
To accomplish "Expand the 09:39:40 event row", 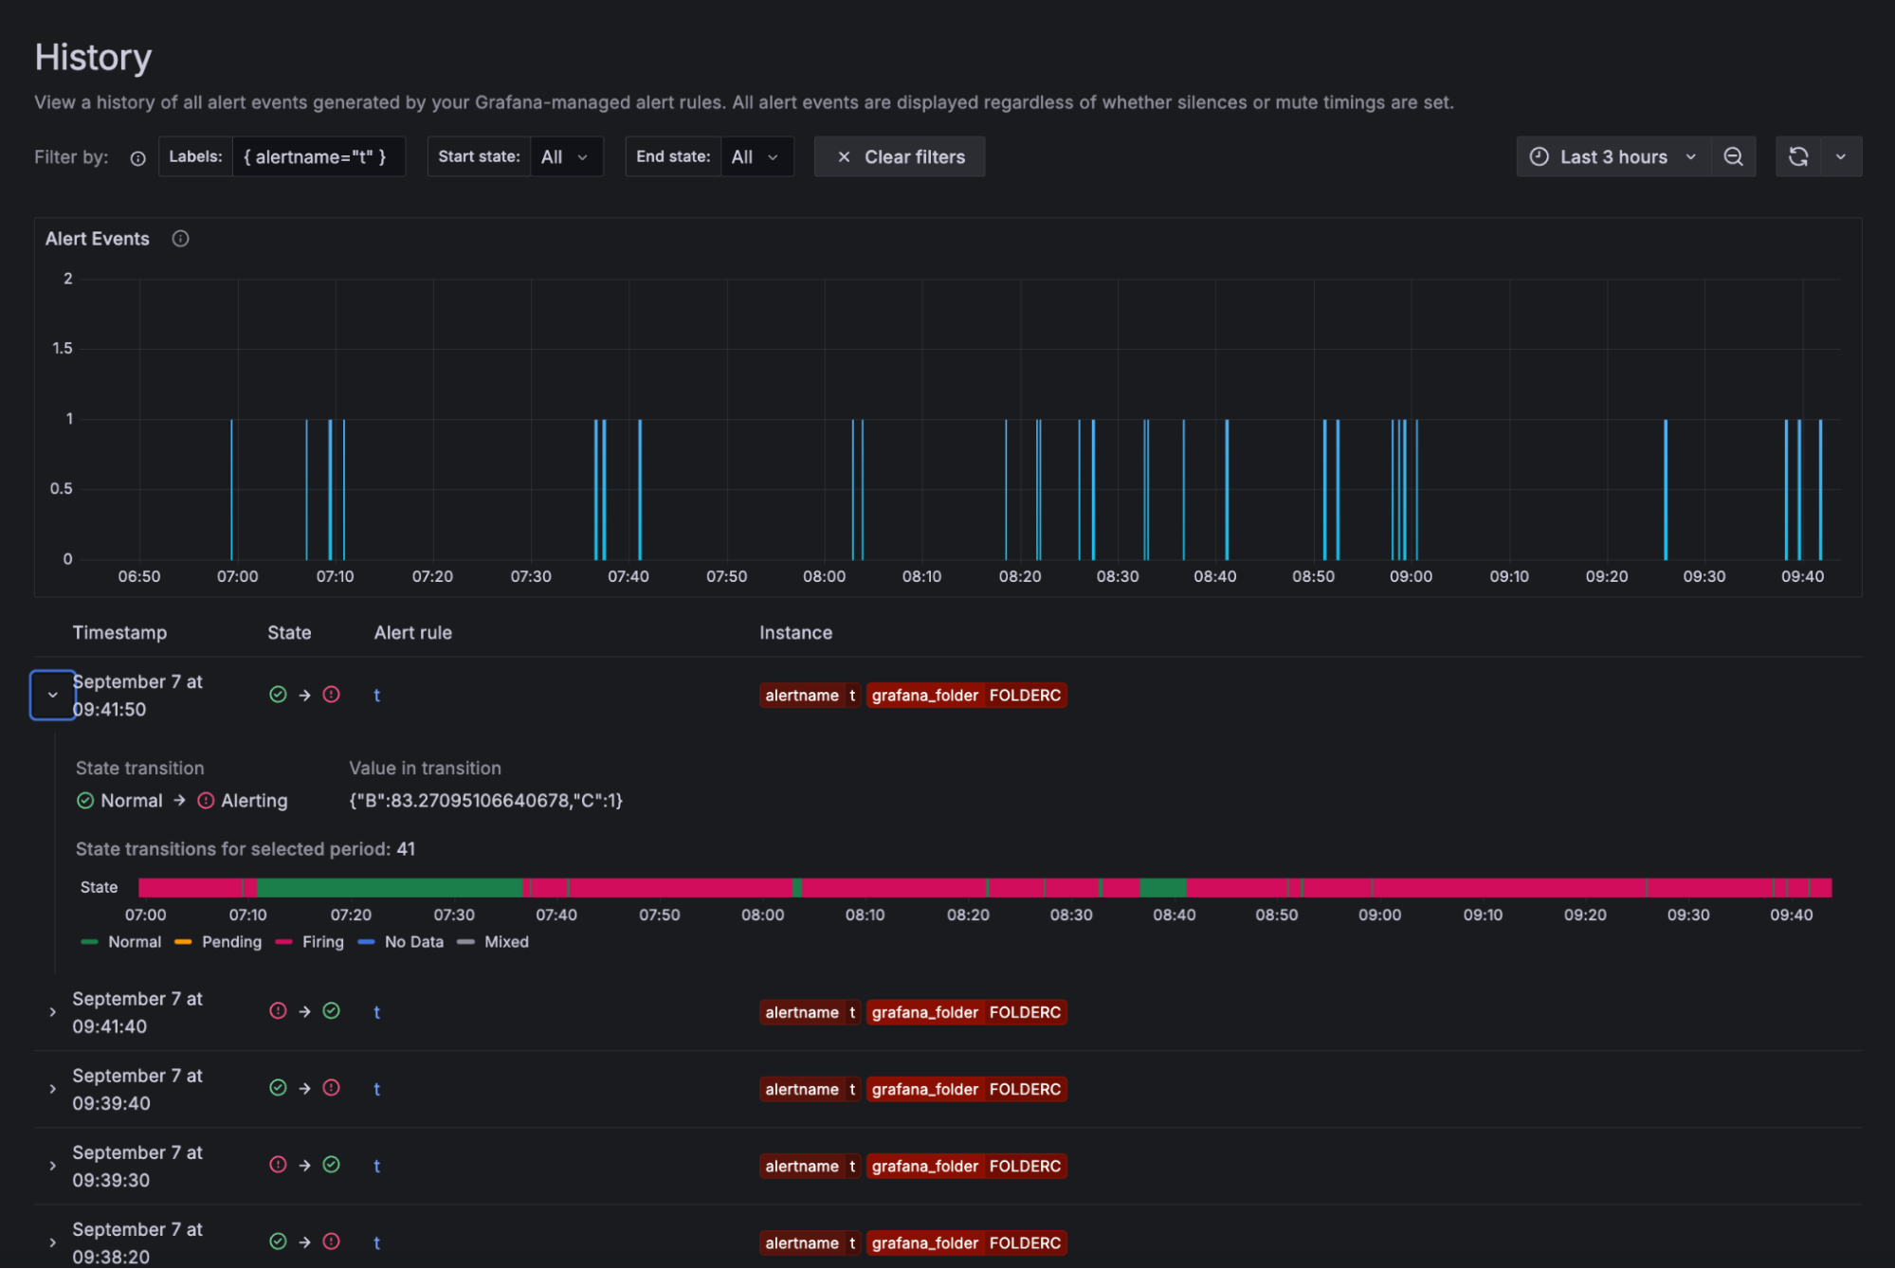I will 52,1088.
